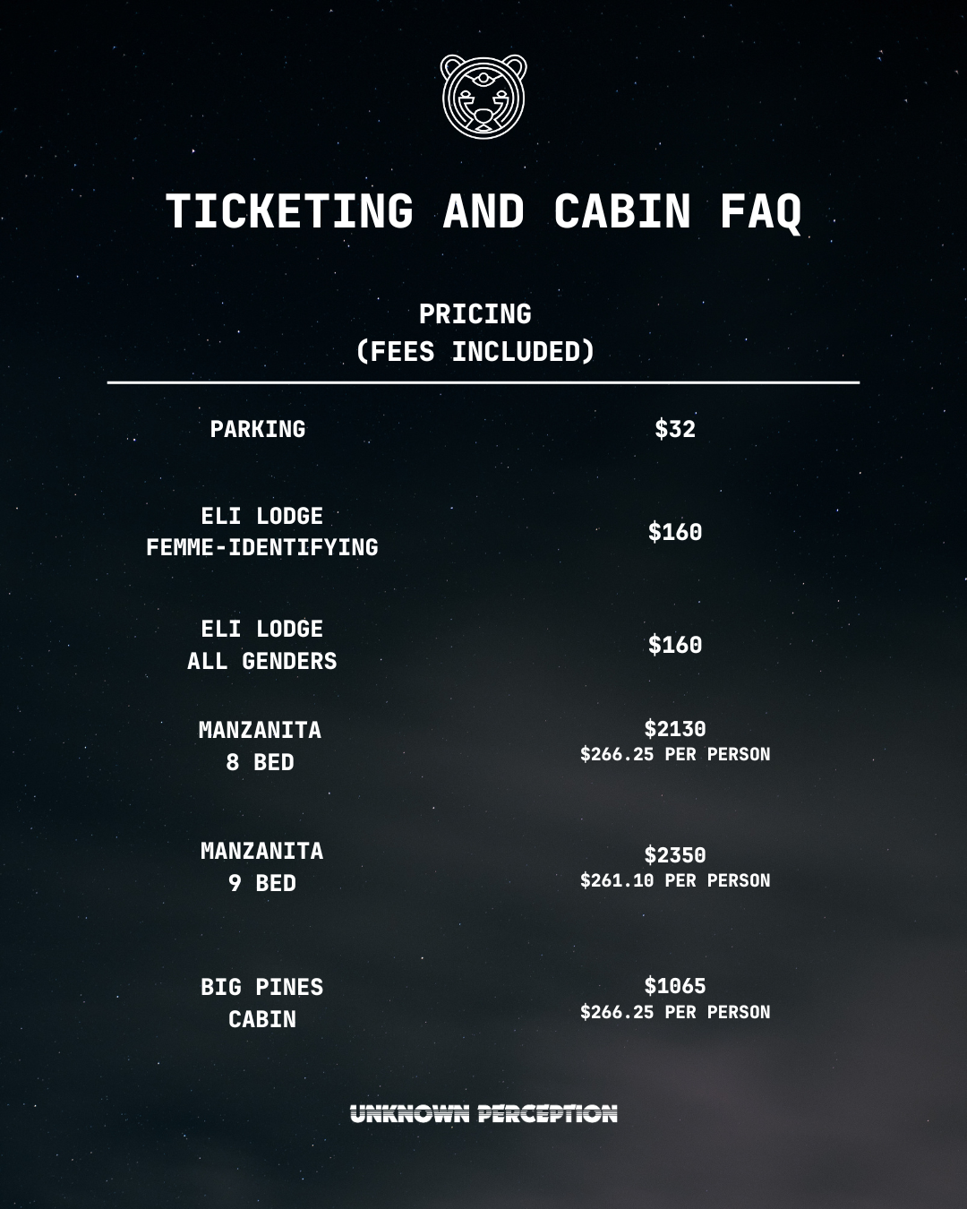Select the Big Pines Cabin label

pos(262,1003)
